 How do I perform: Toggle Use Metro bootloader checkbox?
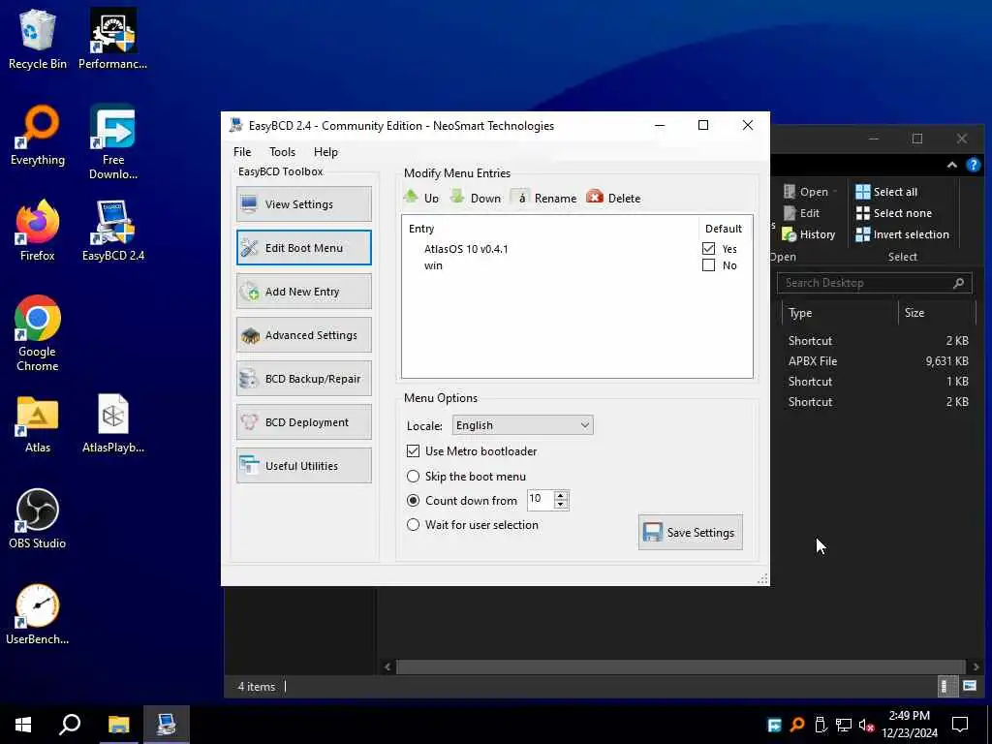[x=413, y=451]
